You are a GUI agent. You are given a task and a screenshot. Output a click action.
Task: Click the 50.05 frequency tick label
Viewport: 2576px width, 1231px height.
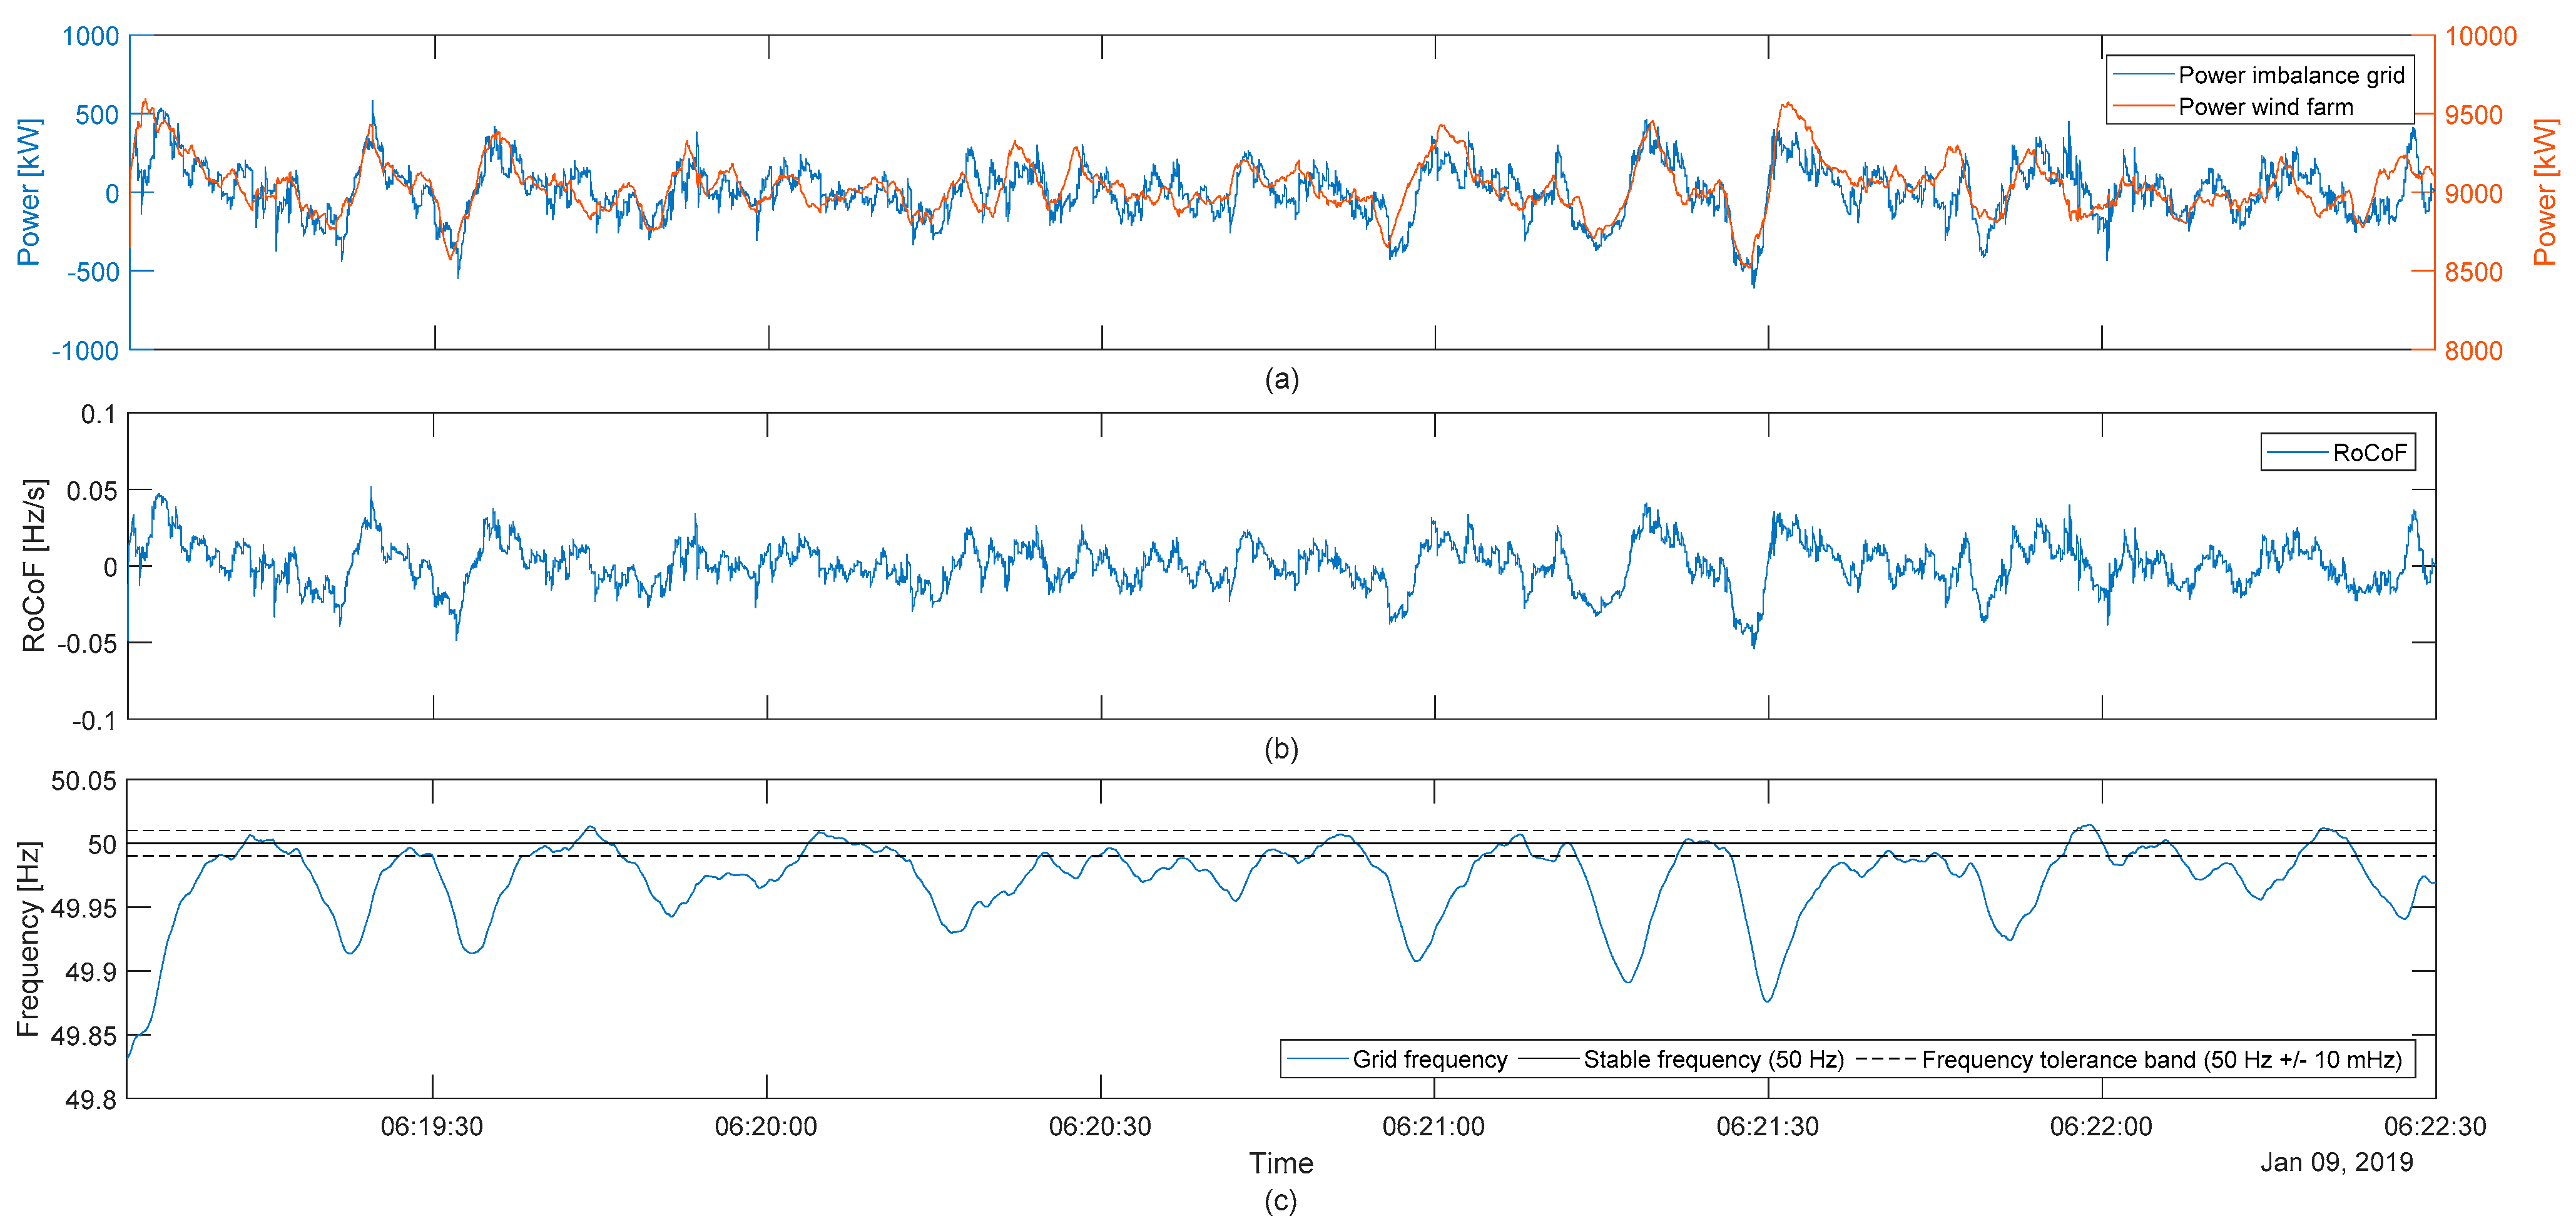(84, 781)
